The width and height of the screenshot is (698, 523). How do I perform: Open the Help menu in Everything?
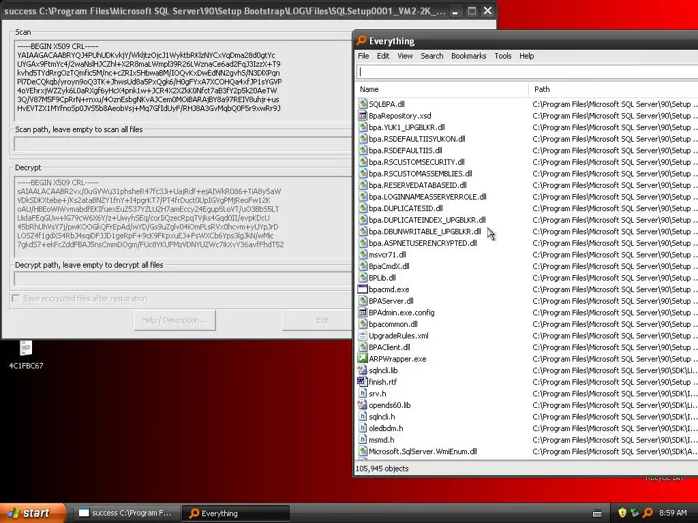pyautogui.click(x=526, y=56)
